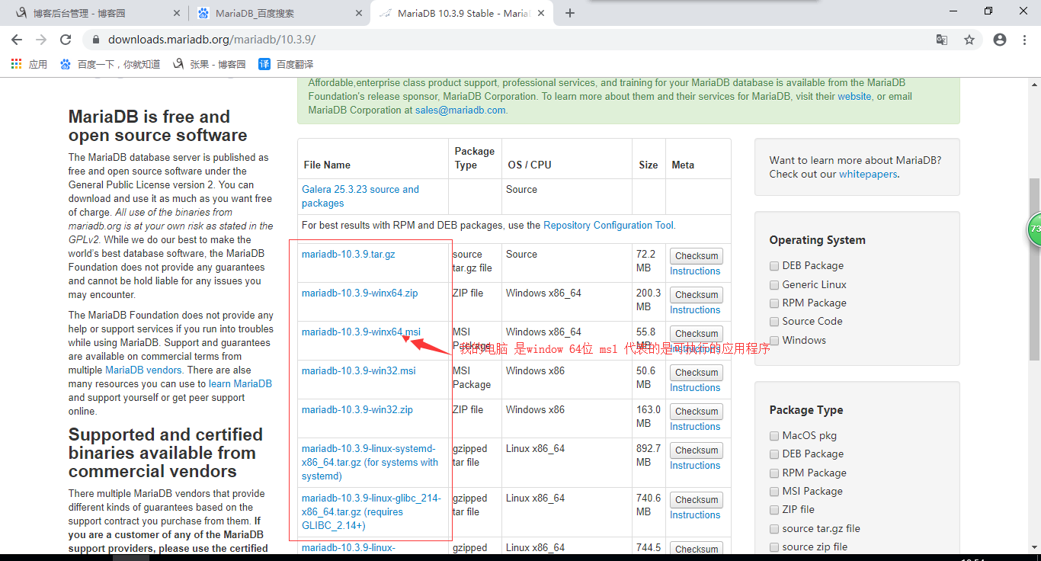Open a new tab with plus icon

coord(570,13)
